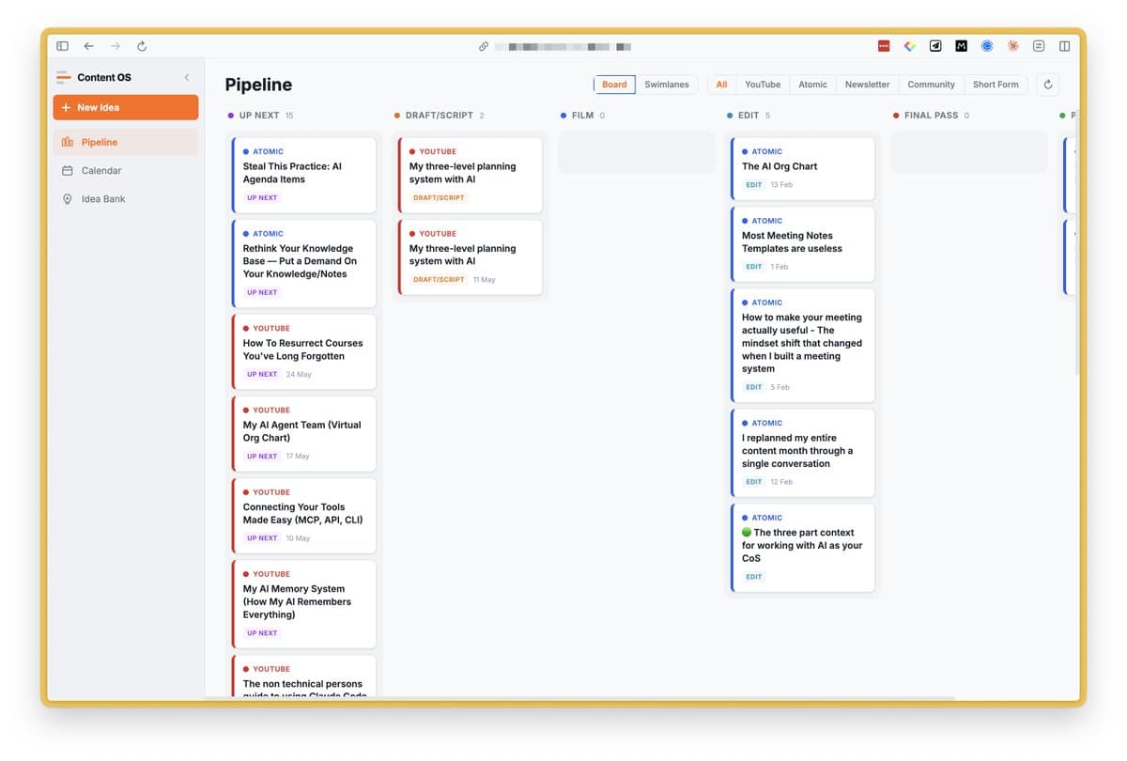Open the blue circular C extension
This screenshot has width=1127, height=761.
click(x=987, y=45)
